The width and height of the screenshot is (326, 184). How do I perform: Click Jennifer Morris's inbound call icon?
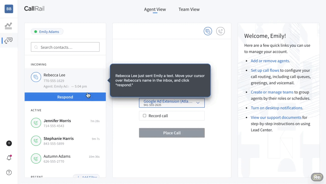pos(36,123)
